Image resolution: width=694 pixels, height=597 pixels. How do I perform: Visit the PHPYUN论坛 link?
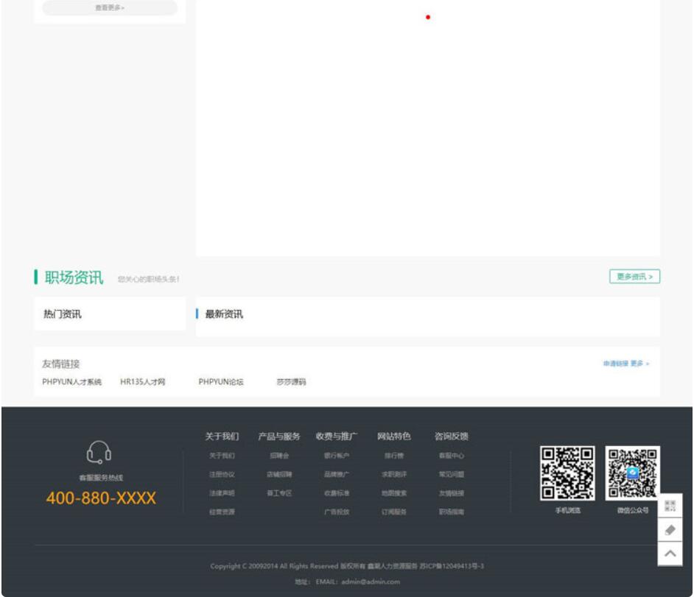[x=221, y=382]
